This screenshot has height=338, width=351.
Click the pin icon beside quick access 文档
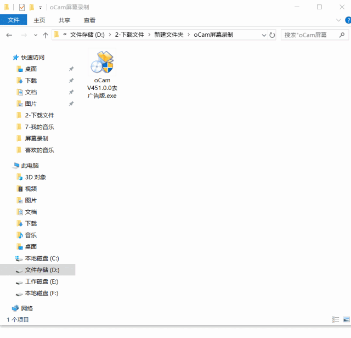pyautogui.click(x=71, y=92)
